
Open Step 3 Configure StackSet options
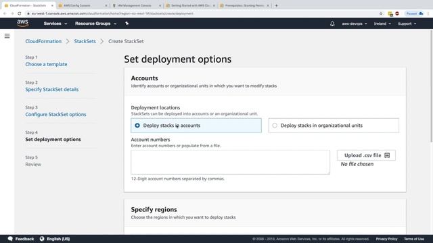click(x=55, y=114)
